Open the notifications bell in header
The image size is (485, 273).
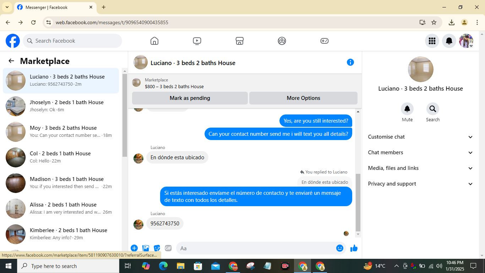(449, 41)
